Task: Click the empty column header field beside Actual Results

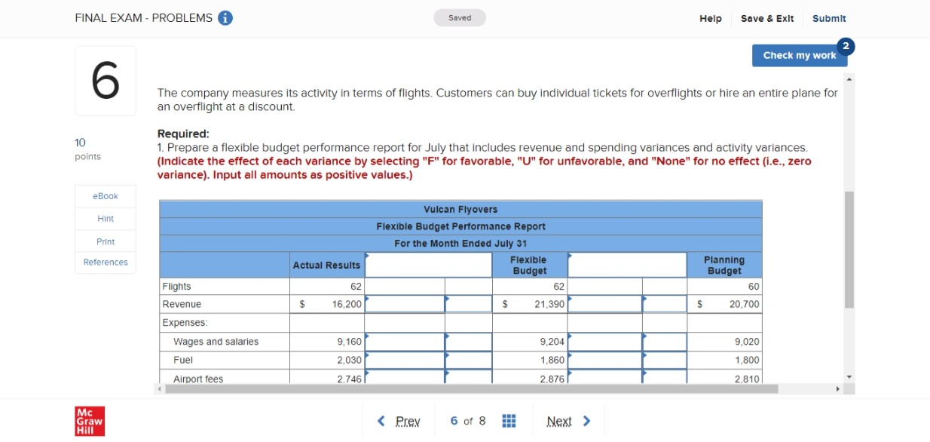Action: coord(427,265)
